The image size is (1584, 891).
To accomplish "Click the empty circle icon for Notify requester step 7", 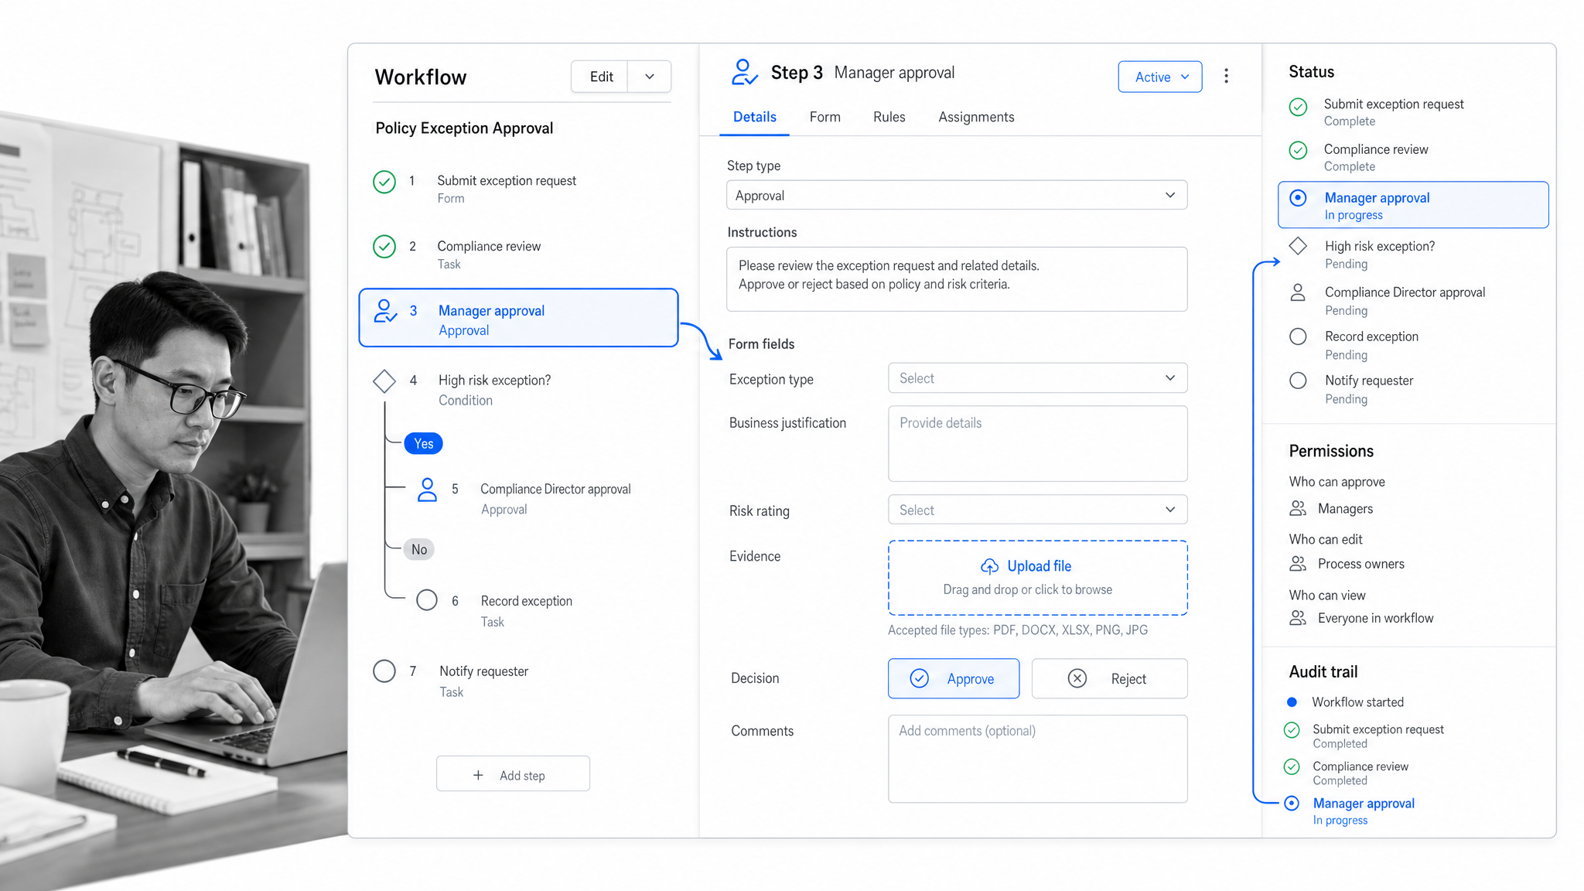I will click(384, 671).
